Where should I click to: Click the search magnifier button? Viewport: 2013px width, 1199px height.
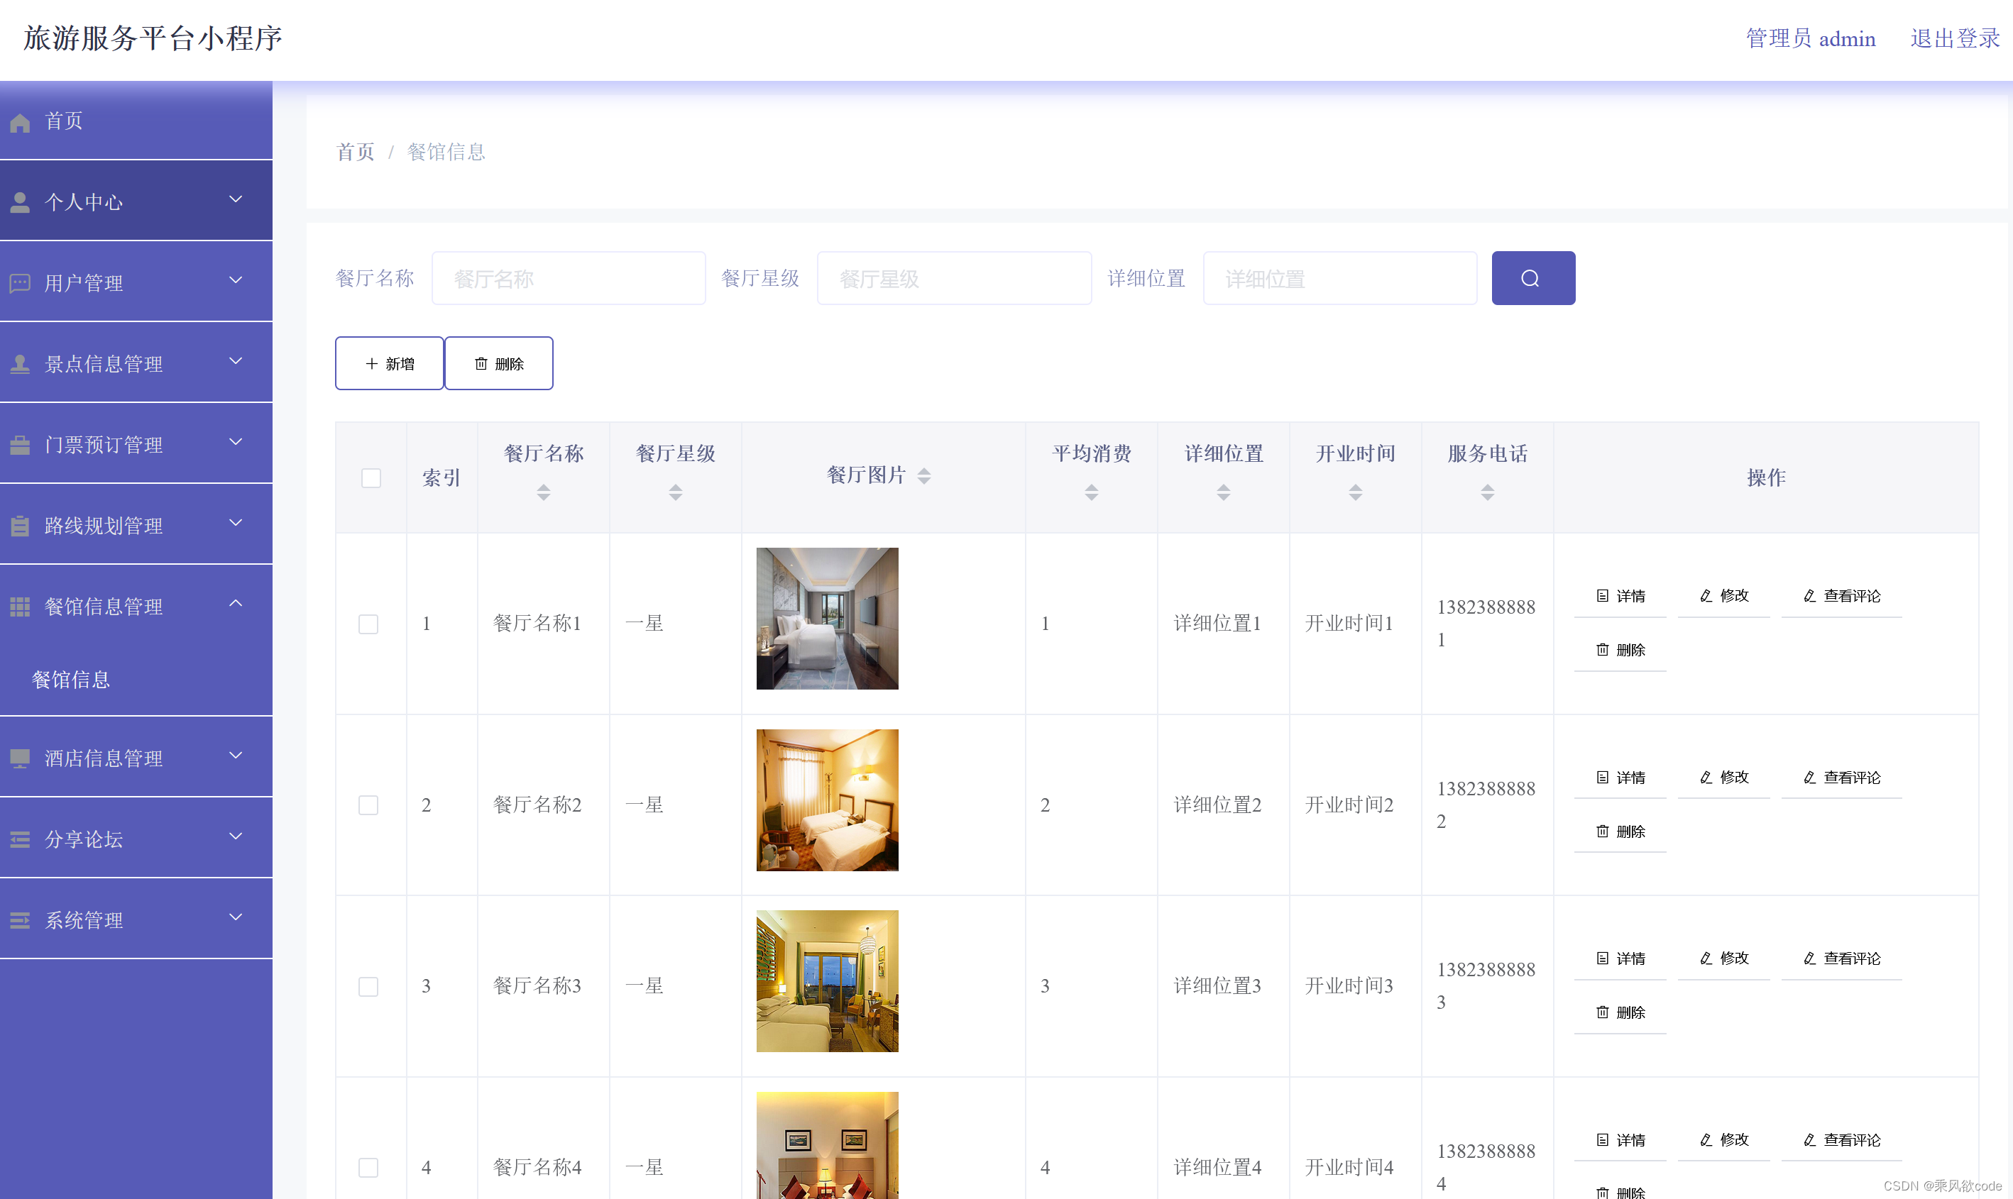[1532, 278]
